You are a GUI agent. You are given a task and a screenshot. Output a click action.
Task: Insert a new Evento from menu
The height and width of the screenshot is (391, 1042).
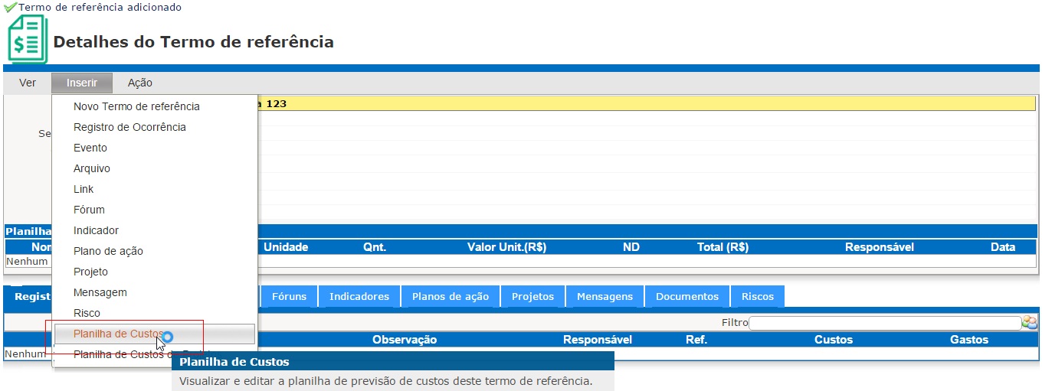click(90, 148)
